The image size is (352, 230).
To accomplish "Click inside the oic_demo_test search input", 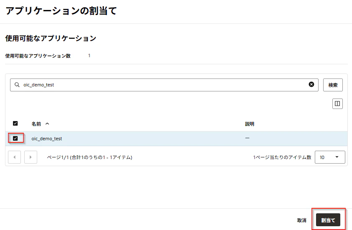I will click(164, 85).
